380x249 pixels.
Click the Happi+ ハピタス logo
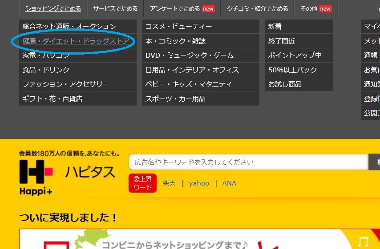[x=67, y=177]
